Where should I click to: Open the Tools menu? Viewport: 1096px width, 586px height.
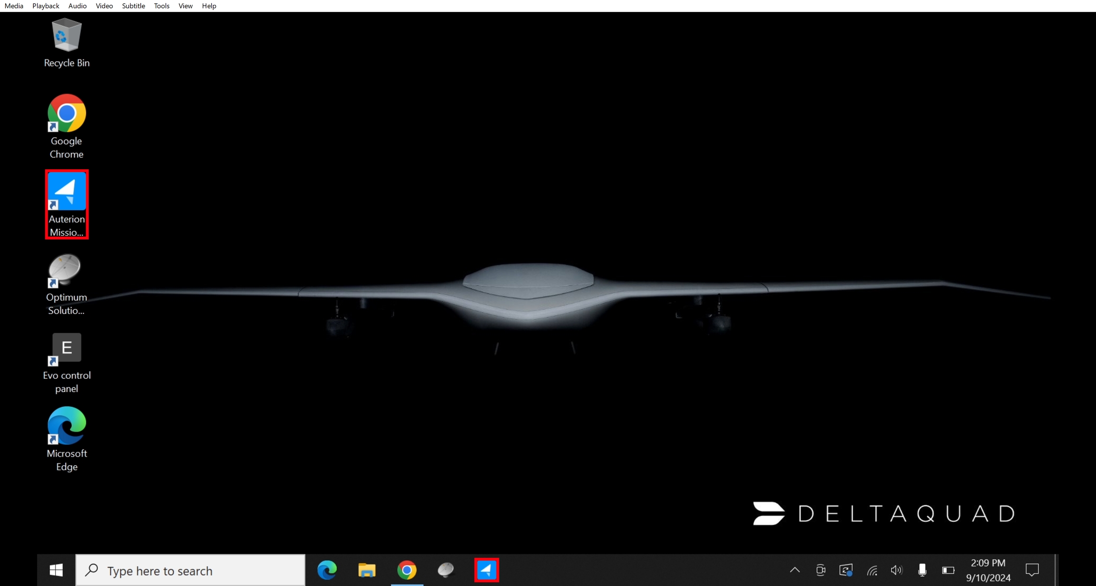point(161,6)
